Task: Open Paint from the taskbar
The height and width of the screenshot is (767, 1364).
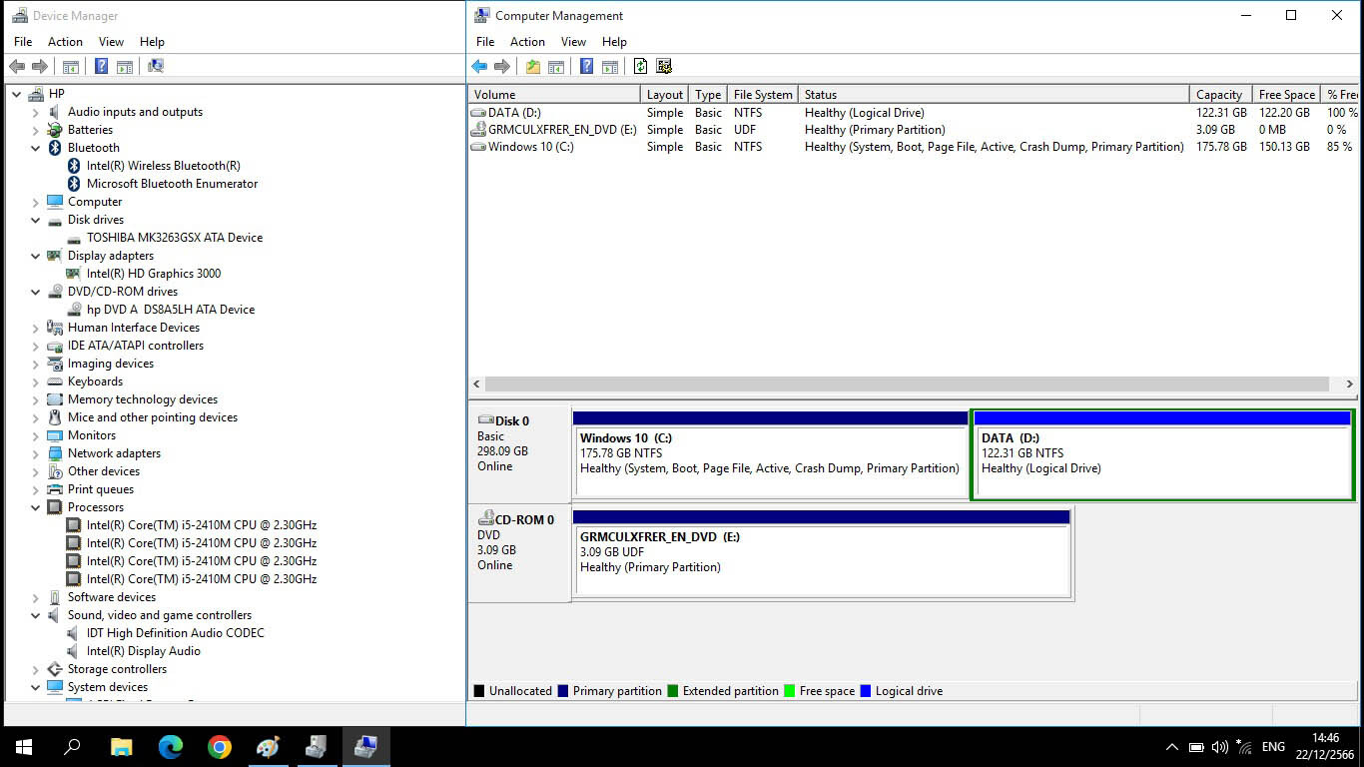Action: pyautogui.click(x=268, y=747)
